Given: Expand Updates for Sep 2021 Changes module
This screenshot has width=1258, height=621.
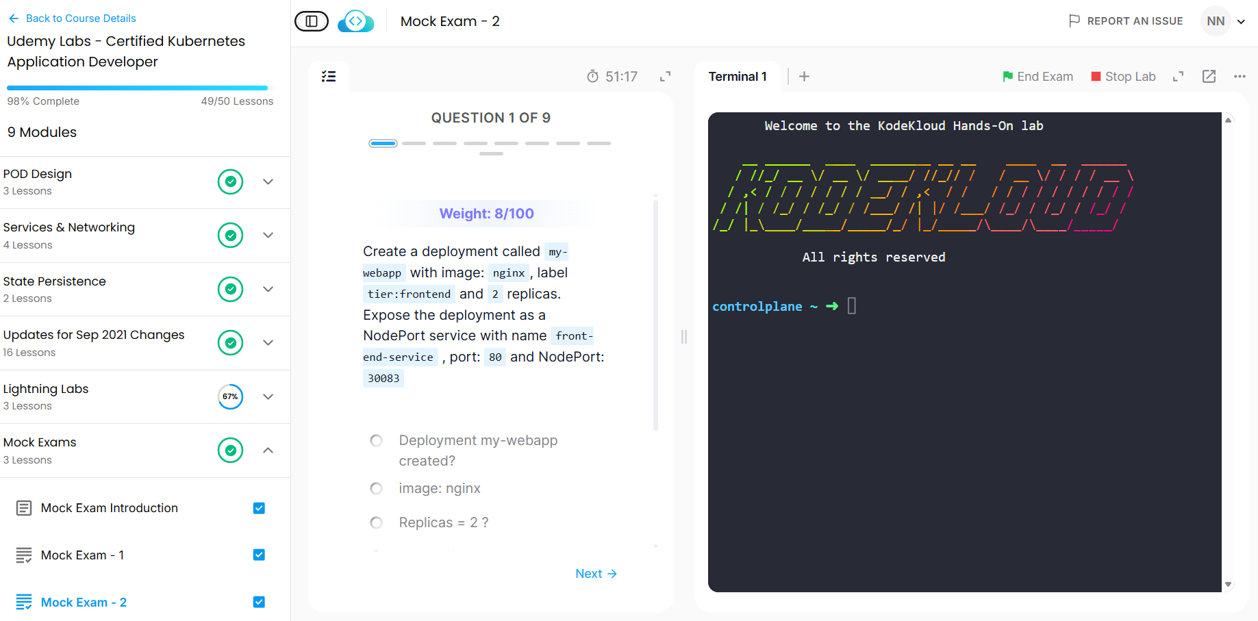Looking at the screenshot, I should tap(268, 343).
